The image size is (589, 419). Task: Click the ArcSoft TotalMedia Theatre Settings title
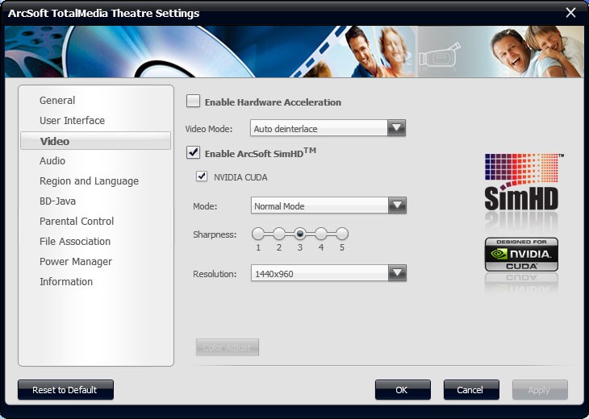pos(103,14)
